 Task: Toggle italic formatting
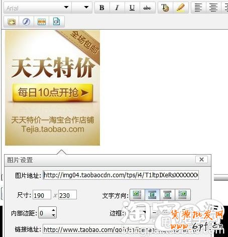tap(117, 8)
